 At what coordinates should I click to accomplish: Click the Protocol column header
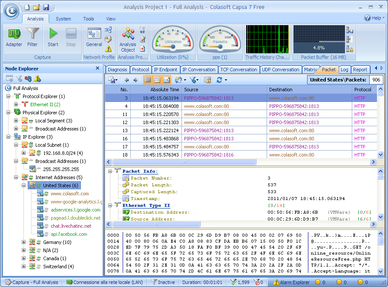(x=362, y=90)
